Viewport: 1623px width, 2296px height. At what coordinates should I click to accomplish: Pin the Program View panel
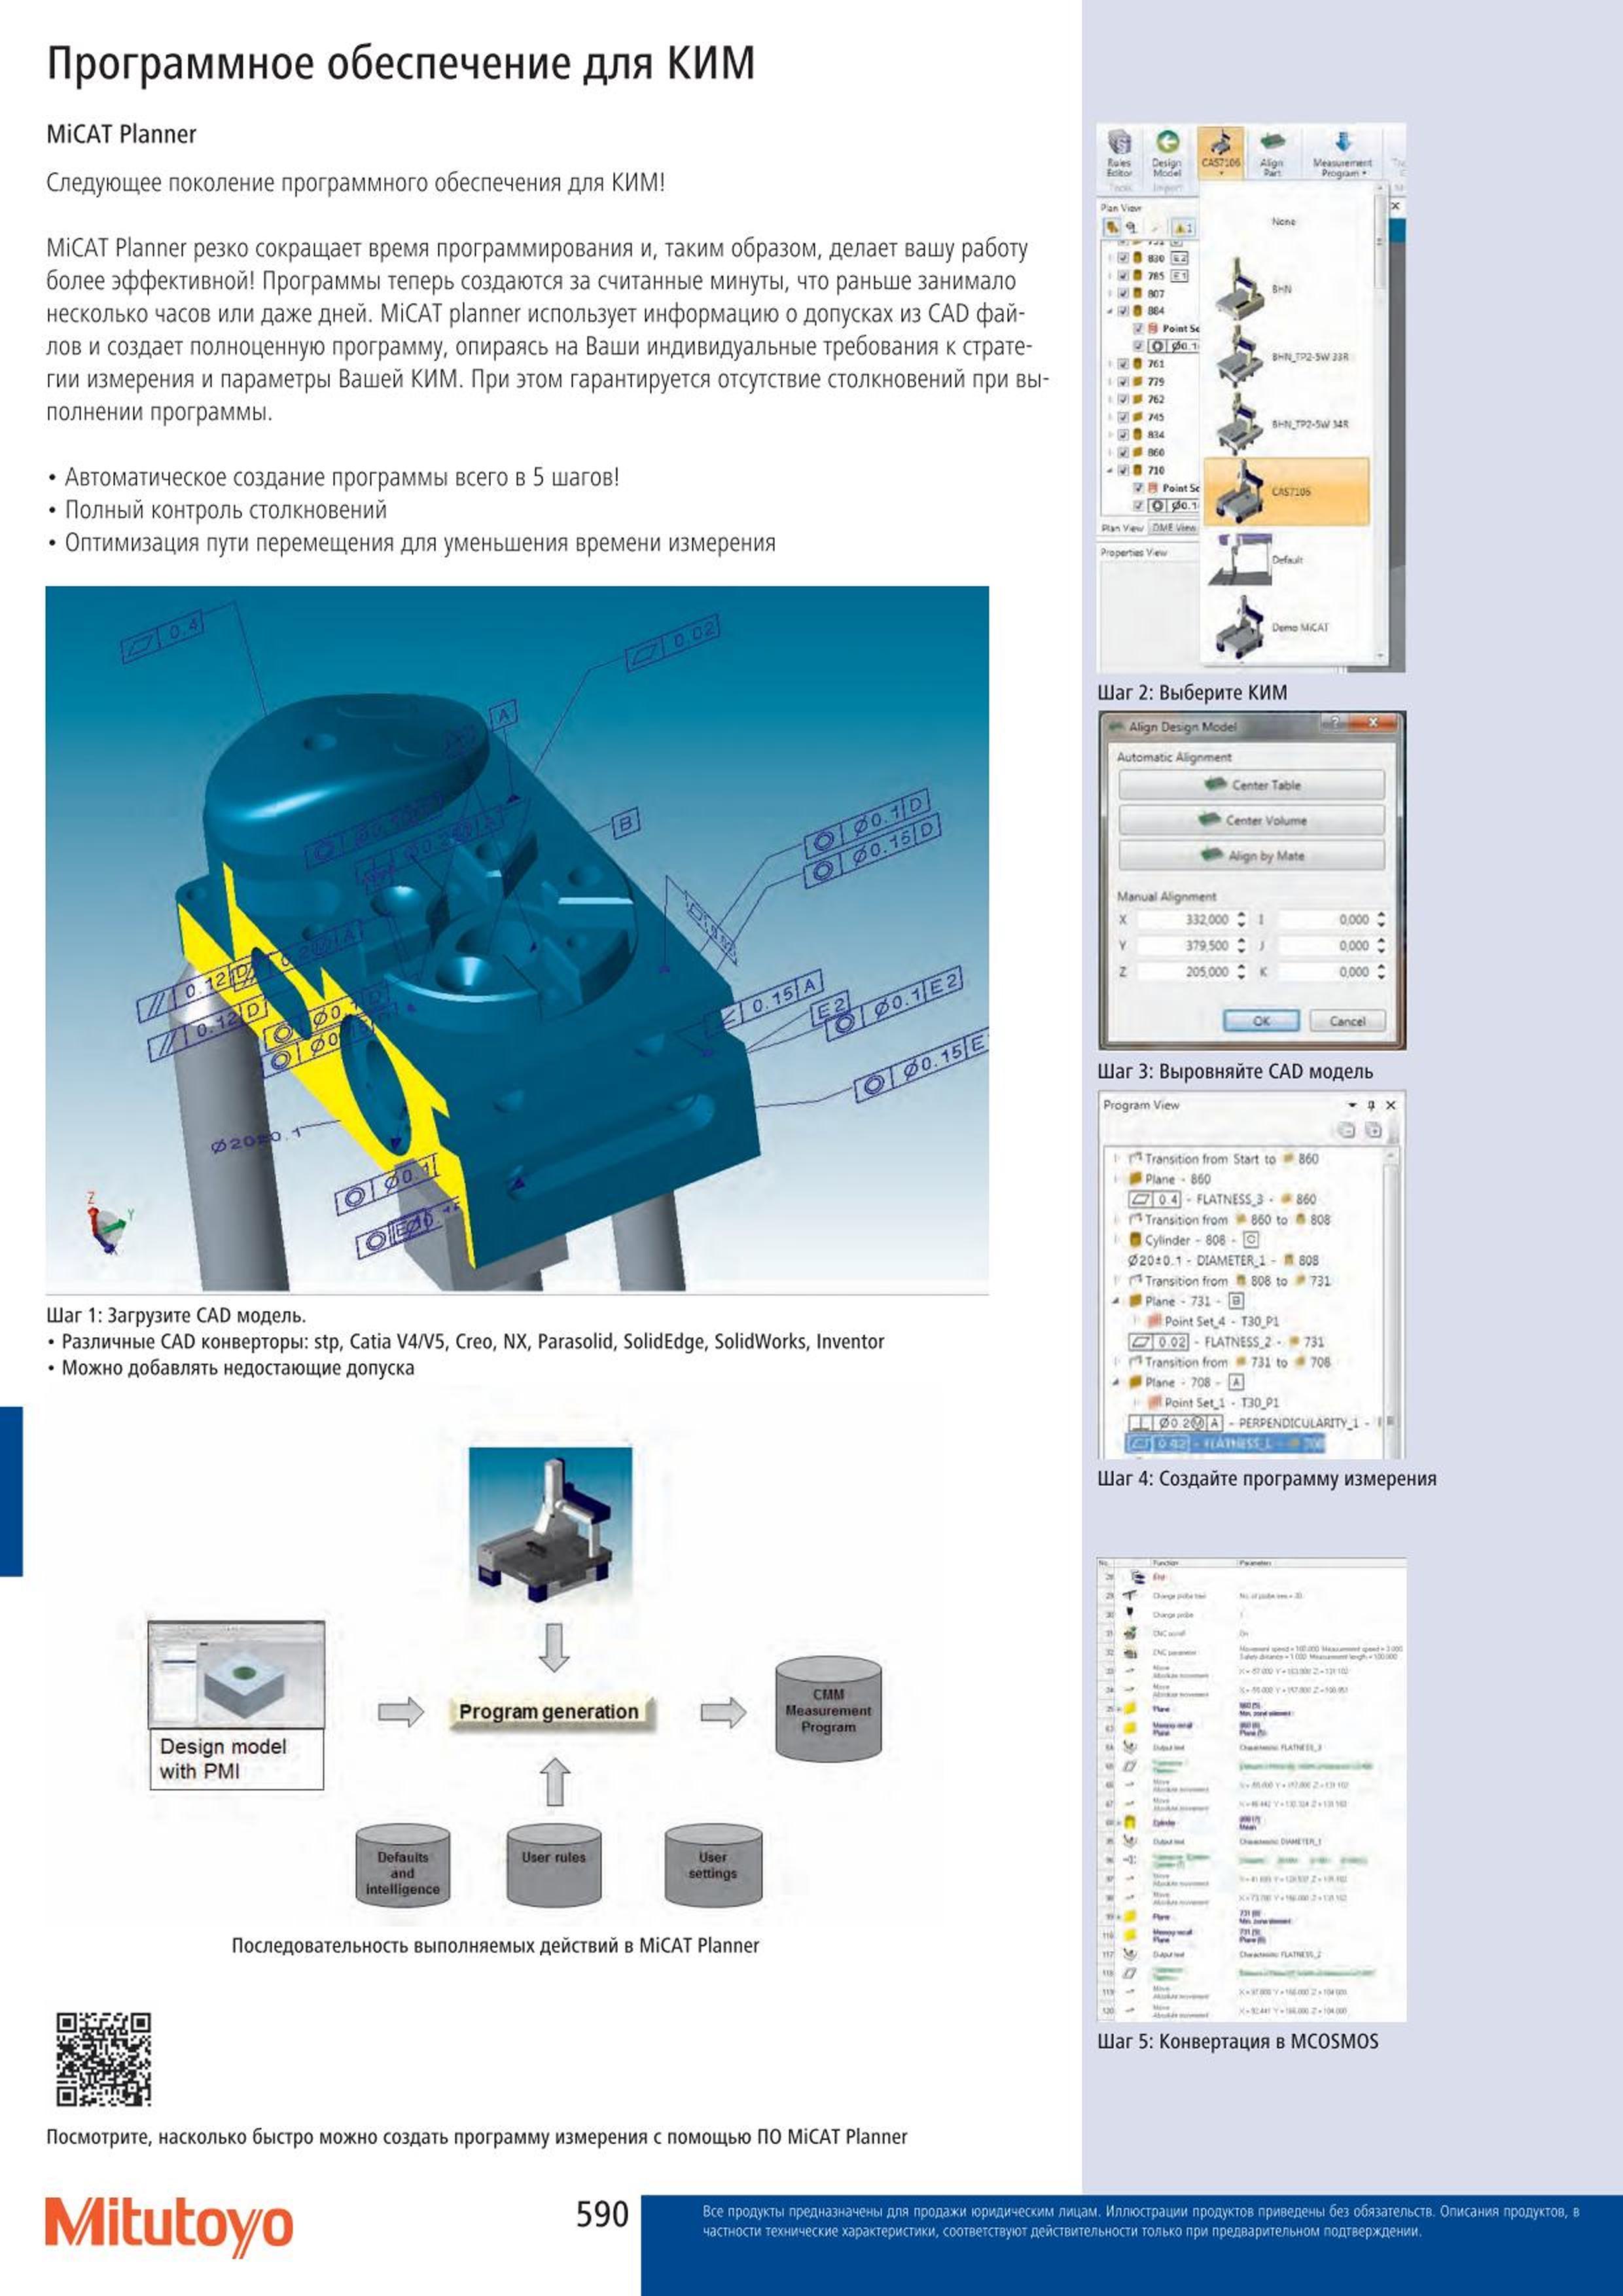[1371, 1105]
